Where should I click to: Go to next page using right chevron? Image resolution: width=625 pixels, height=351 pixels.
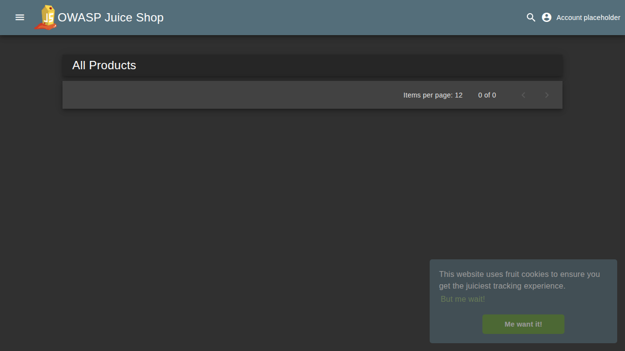tap(547, 95)
